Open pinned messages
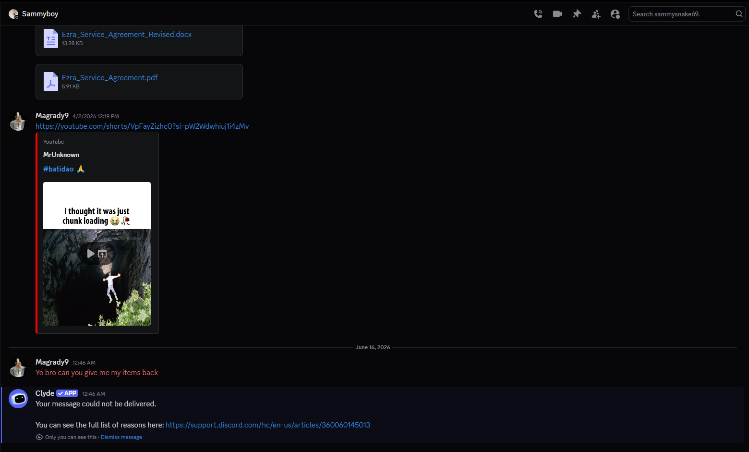749x452 pixels. (x=577, y=14)
